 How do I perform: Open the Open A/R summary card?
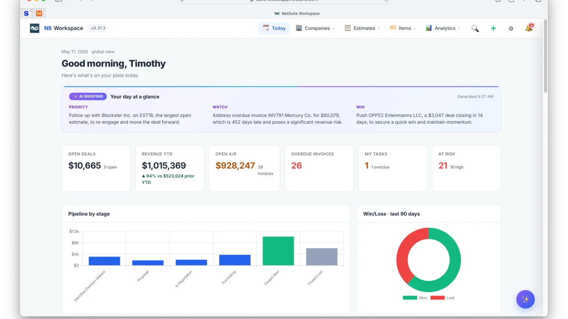tap(245, 168)
